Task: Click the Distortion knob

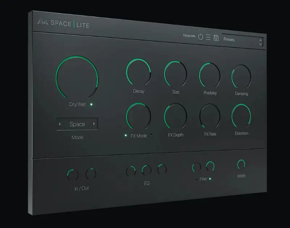Action: [241, 116]
